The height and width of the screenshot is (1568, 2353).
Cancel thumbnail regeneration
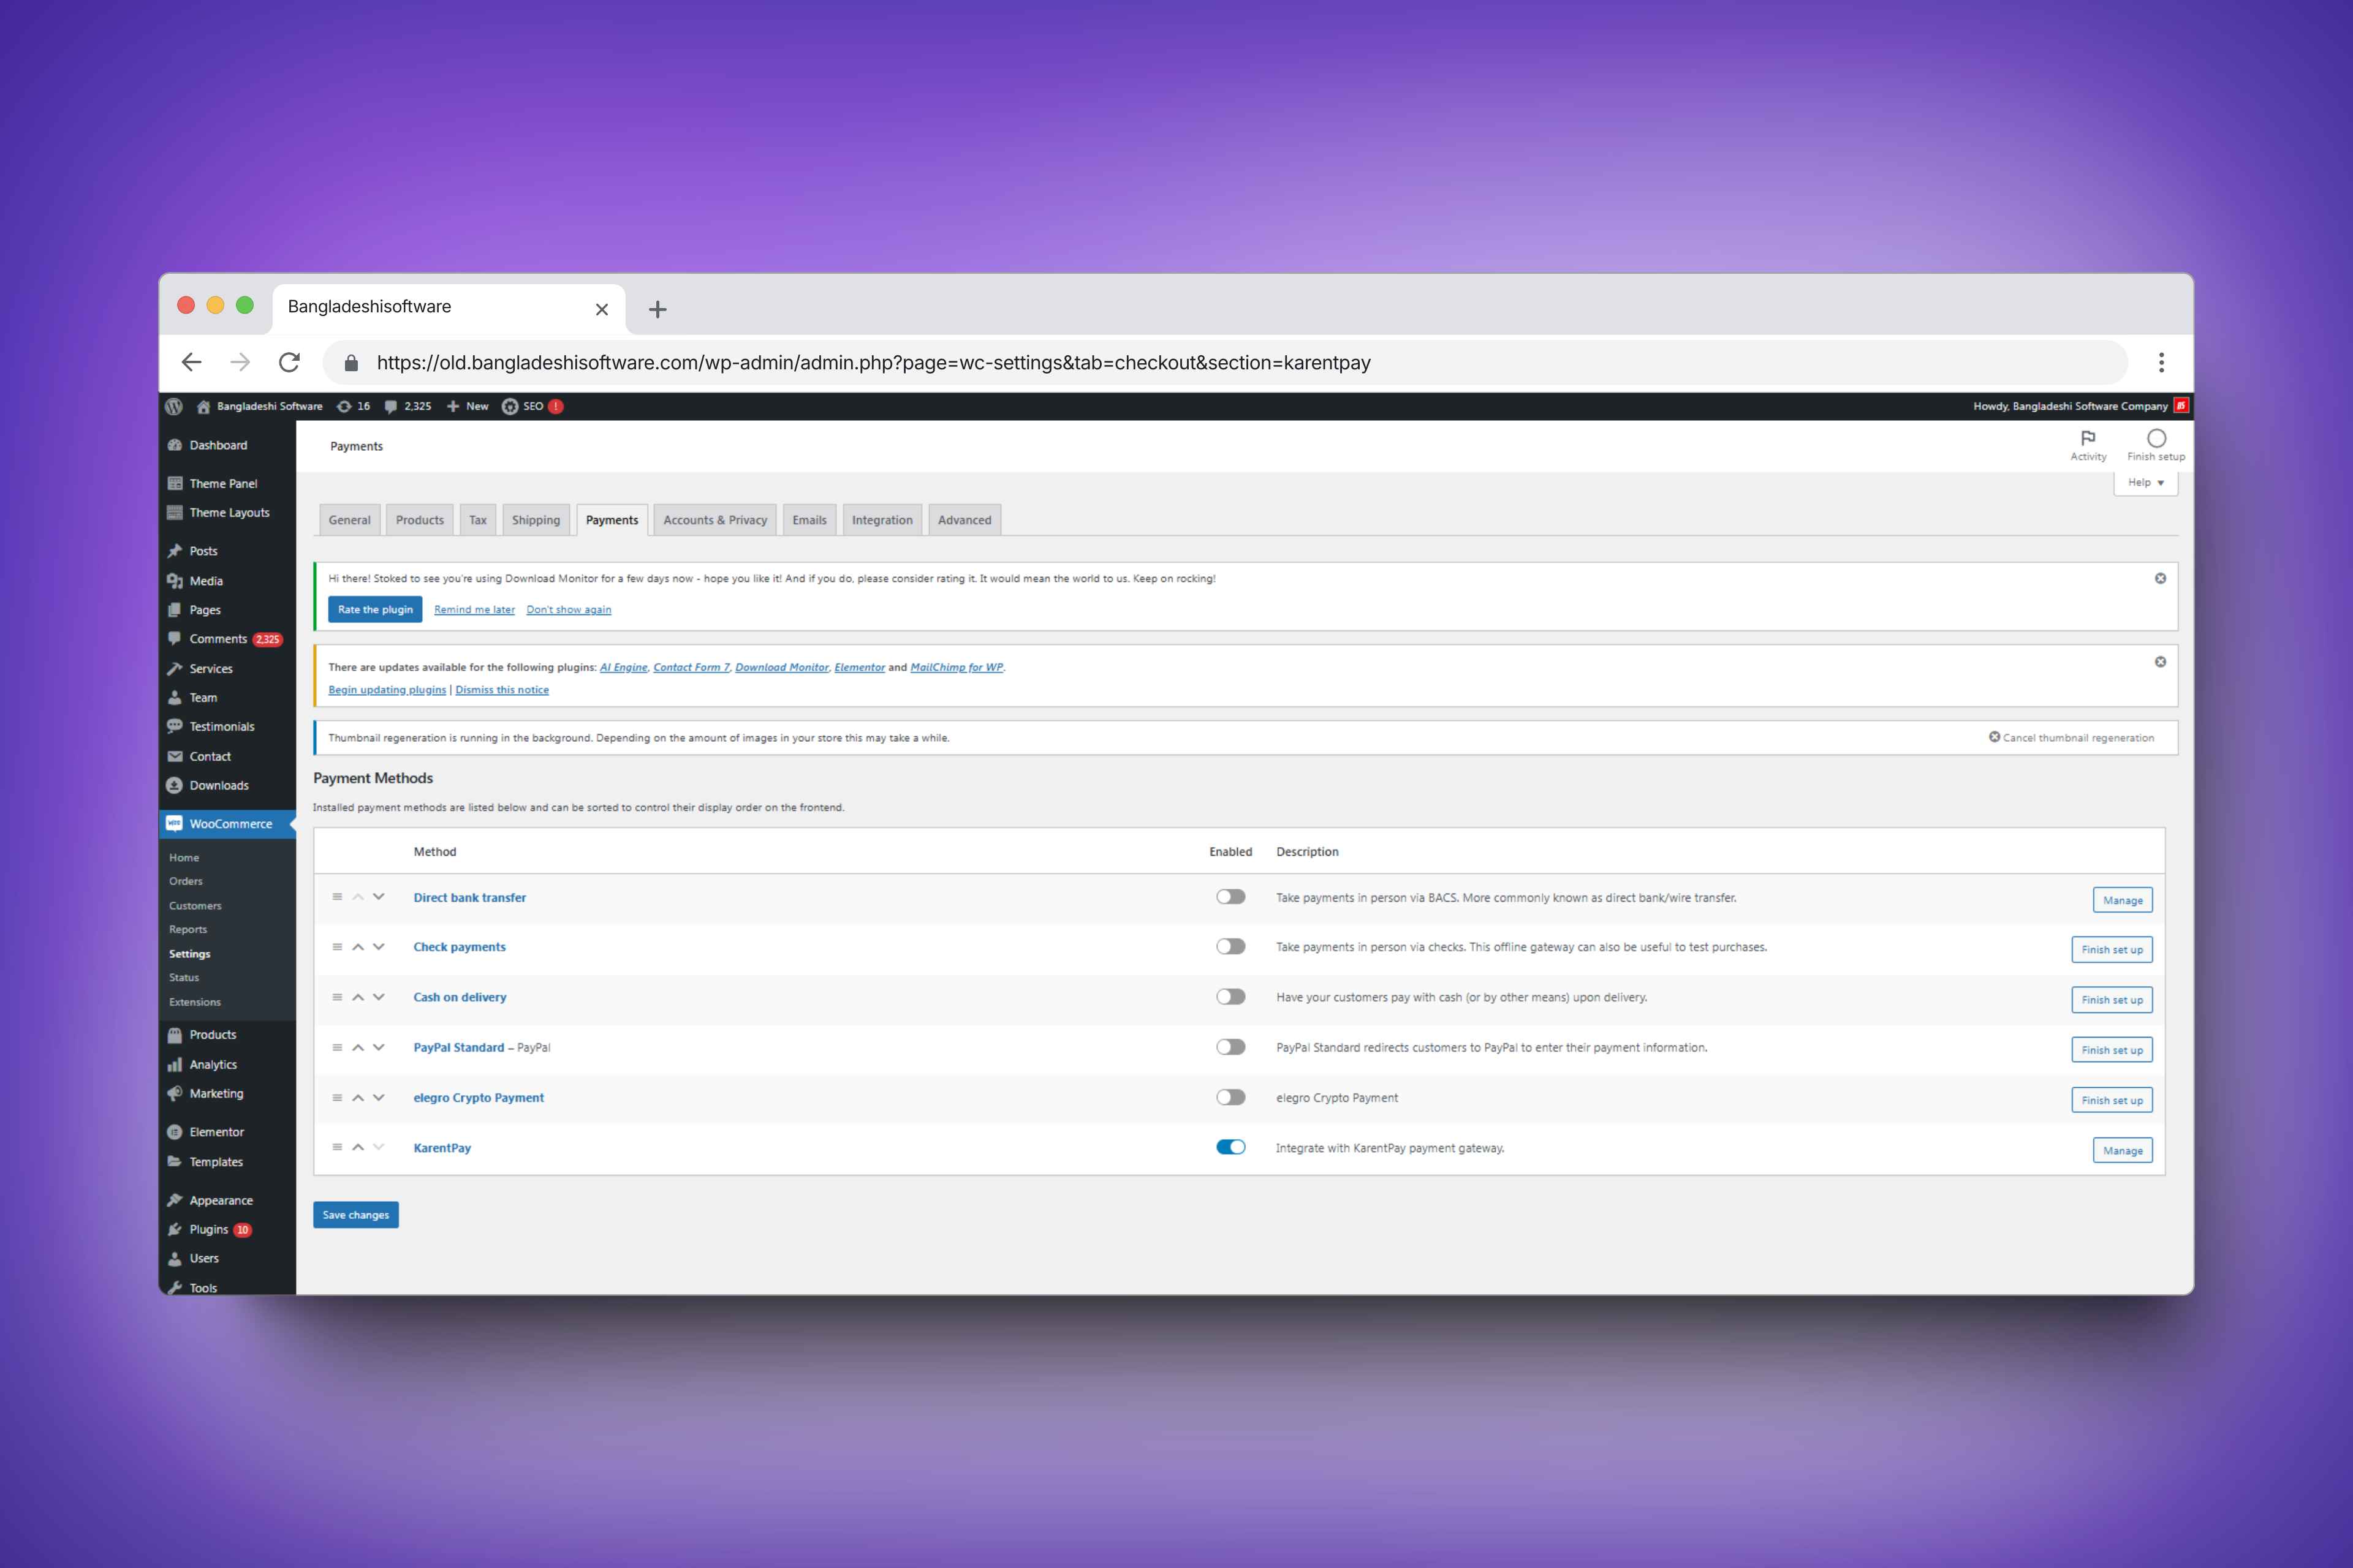point(2071,738)
